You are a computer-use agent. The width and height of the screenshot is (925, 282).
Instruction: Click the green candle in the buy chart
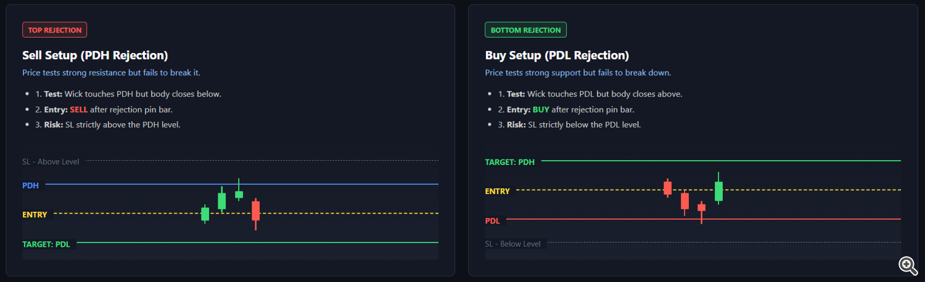pyautogui.click(x=718, y=191)
